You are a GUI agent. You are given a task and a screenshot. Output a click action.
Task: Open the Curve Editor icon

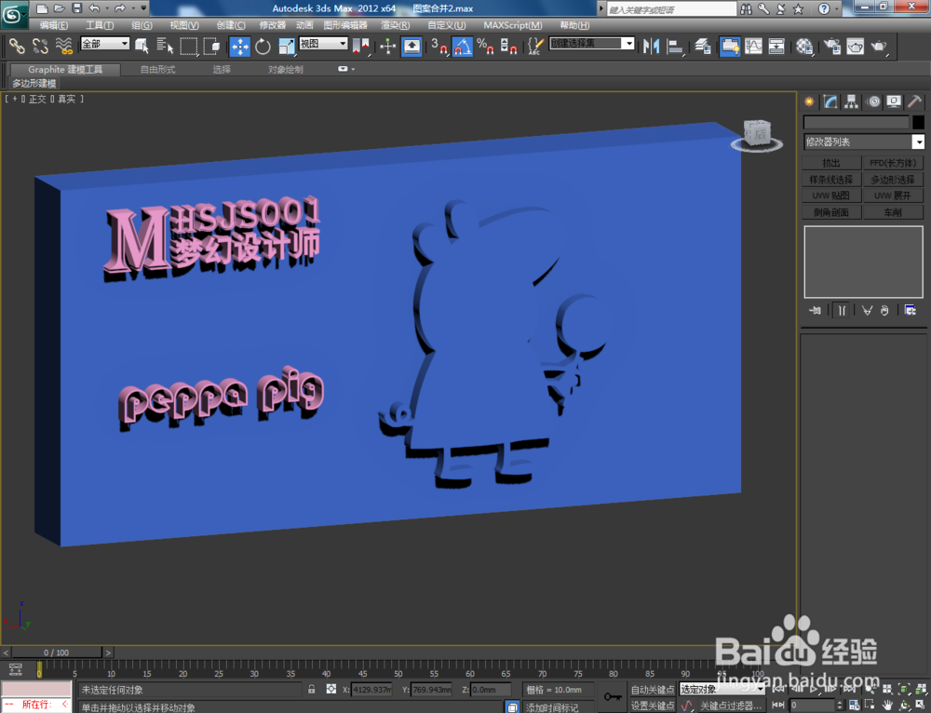click(753, 46)
